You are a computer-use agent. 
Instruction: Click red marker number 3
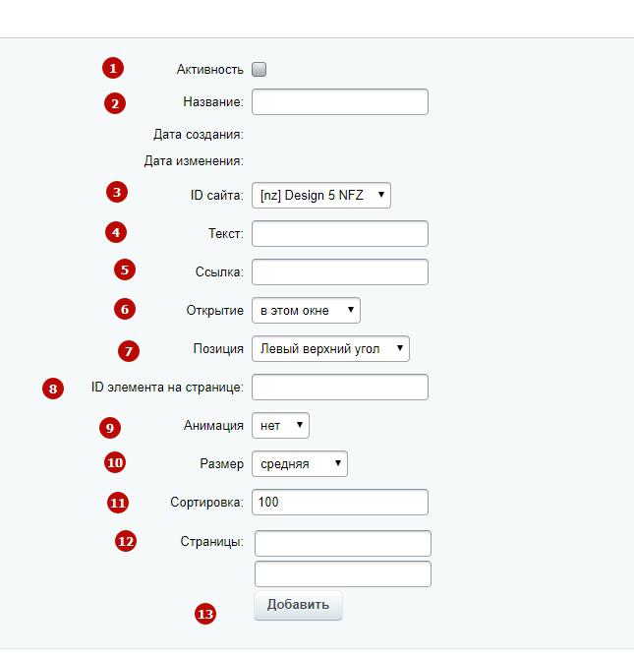pyautogui.click(x=117, y=192)
